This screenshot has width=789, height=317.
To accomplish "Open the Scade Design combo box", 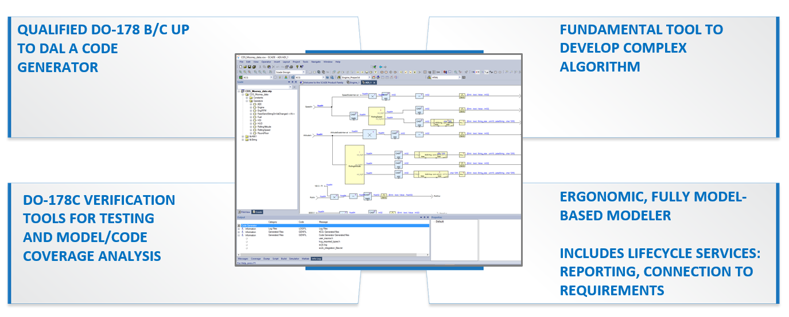I will [x=290, y=72].
